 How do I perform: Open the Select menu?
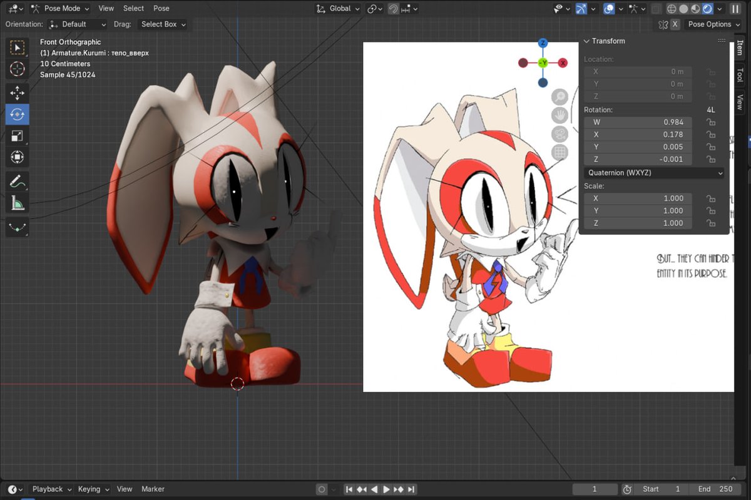pyautogui.click(x=133, y=9)
